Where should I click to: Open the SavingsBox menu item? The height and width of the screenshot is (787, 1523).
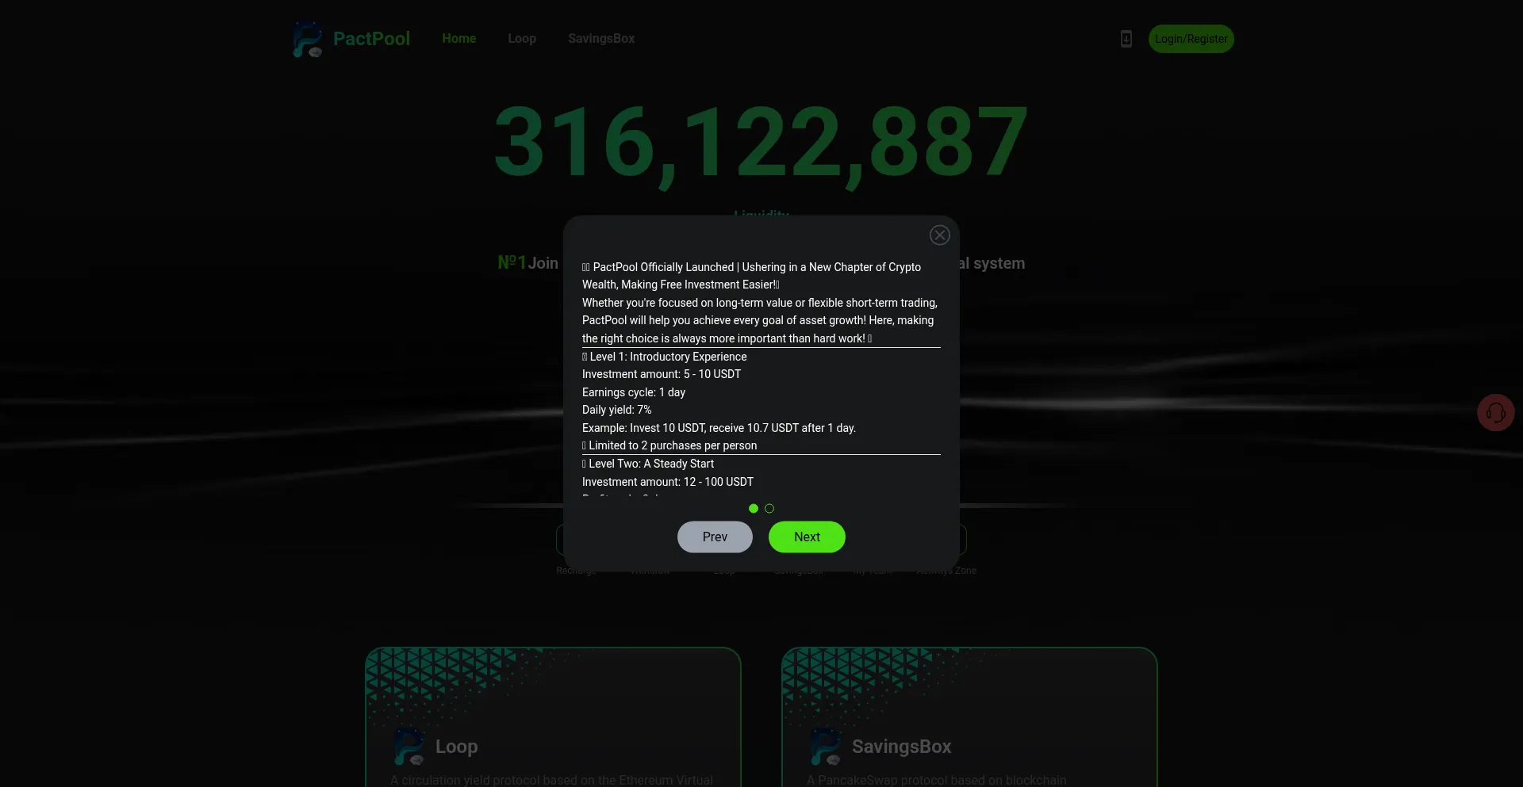point(601,39)
